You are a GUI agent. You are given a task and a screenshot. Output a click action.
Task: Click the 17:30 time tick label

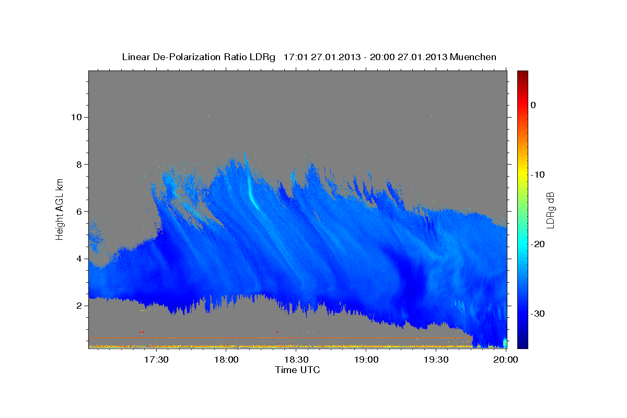point(156,360)
